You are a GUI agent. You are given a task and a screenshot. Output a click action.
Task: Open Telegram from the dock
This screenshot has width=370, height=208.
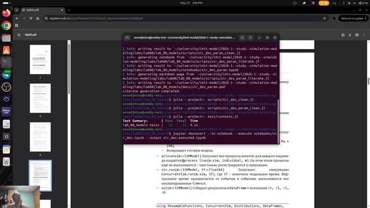coord(6,75)
